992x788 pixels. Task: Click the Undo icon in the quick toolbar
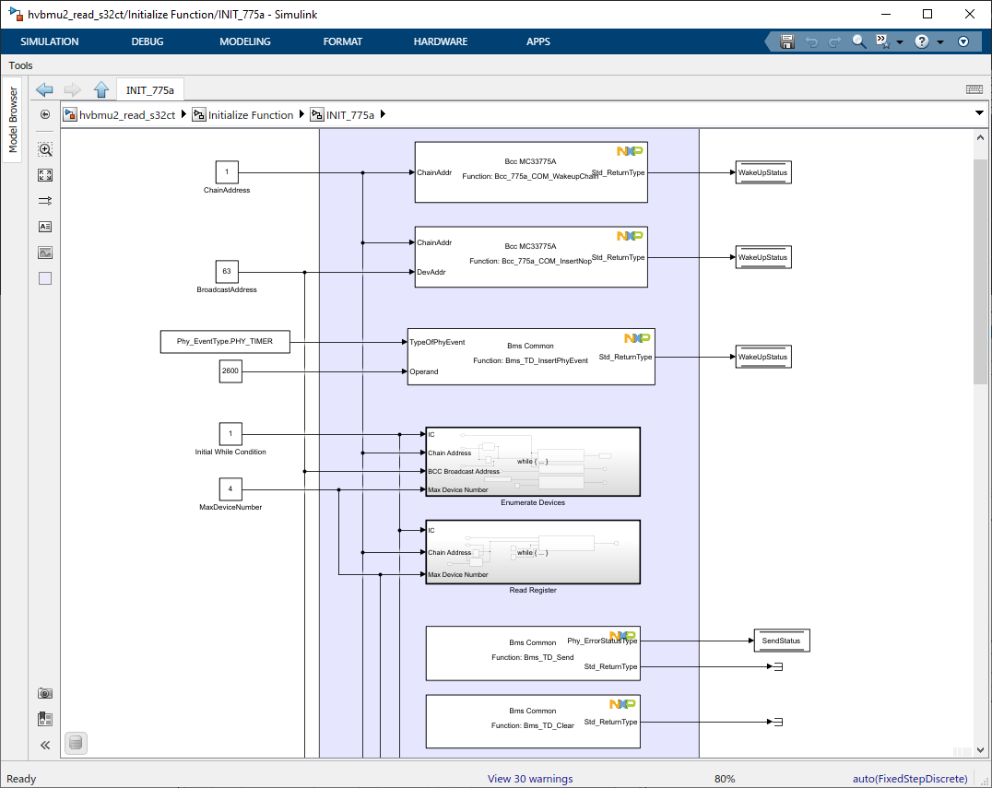tap(810, 41)
